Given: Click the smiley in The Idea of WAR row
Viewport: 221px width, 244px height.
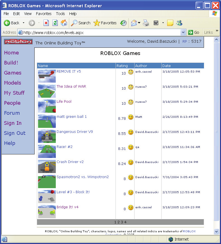Looking at the screenshot, I should click(x=131, y=87).
